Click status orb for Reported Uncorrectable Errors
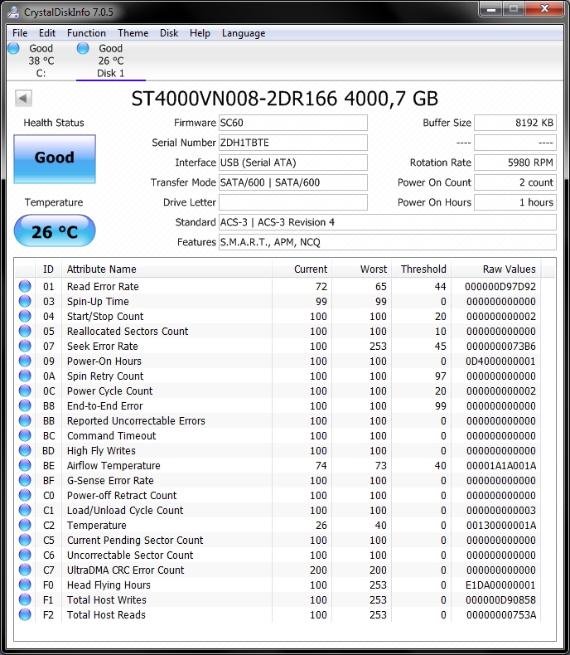Screen dimensions: 570x655 (25, 420)
